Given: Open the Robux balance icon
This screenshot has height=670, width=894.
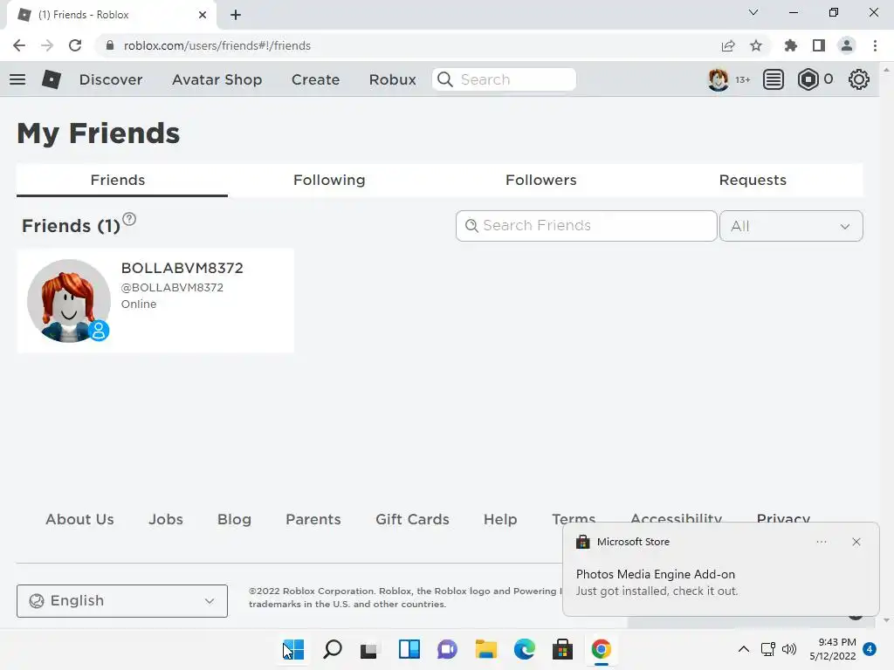Looking at the screenshot, I should tap(808, 79).
